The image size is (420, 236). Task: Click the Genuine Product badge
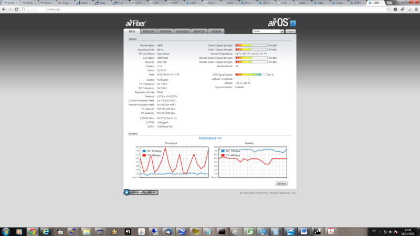pyautogui.click(x=141, y=192)
